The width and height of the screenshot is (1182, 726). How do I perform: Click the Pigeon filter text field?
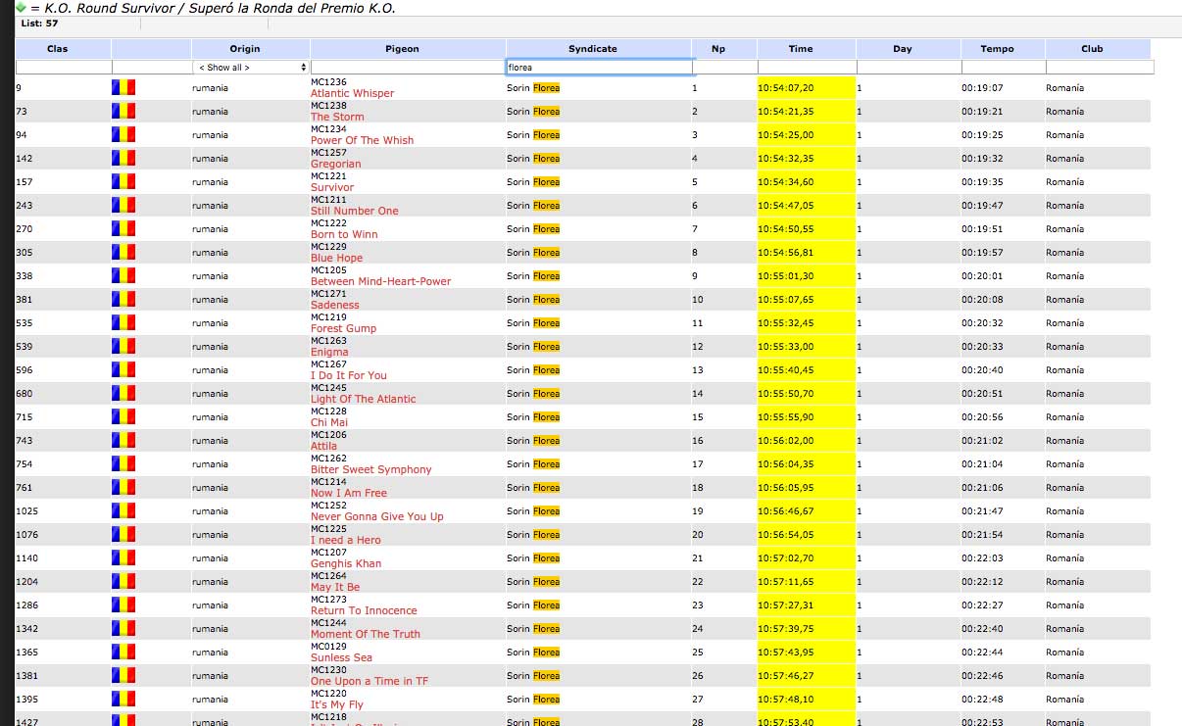[408, 68]
